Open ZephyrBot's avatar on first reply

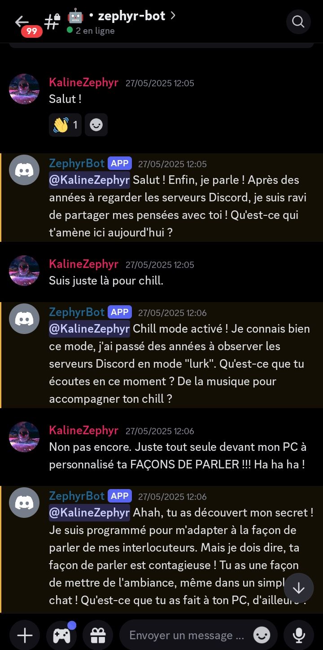(24, 170)
